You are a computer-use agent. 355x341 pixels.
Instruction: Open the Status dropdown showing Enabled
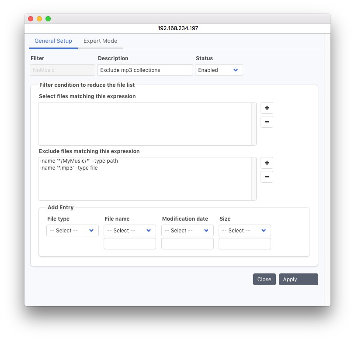219,70
